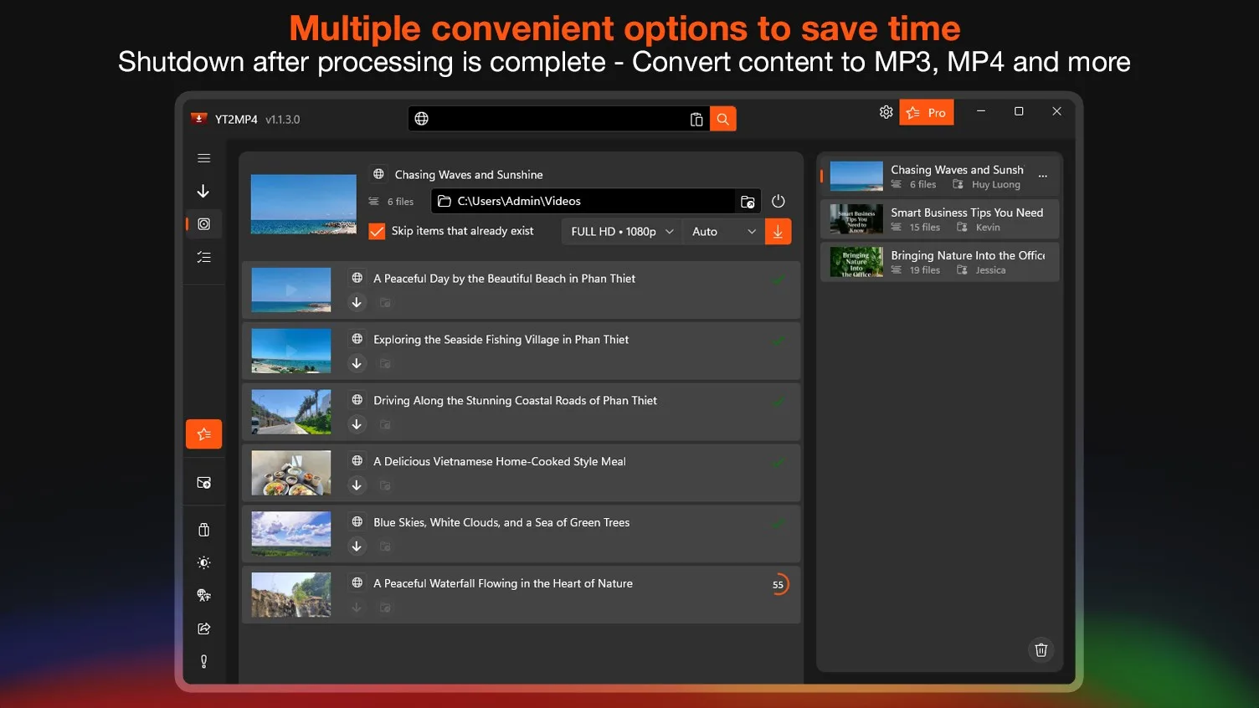Viewport: 1259px width, 708px height.
Task: Select 'Bringing Nature Into the Office' playlist
Action: tap(940, 261)
